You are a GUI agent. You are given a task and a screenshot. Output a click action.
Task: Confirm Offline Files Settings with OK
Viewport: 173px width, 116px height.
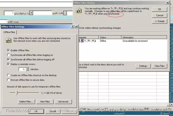pos(36,111)
